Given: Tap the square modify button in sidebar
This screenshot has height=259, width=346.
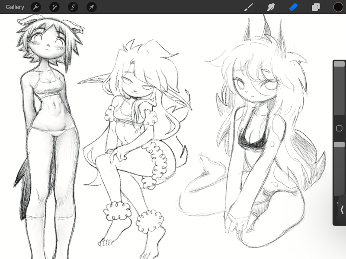Looking at the screenshot, I should tap(339, 128).
